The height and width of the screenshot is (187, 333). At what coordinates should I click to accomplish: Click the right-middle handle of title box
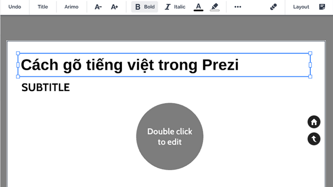[310, 65]
